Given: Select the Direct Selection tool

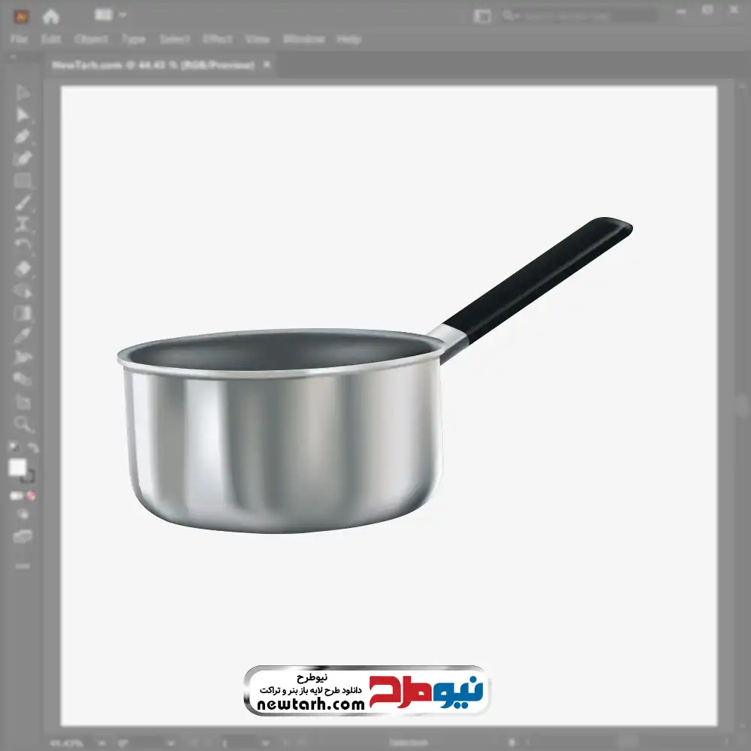Looking at the screenshot, I should tap(23, 115).
